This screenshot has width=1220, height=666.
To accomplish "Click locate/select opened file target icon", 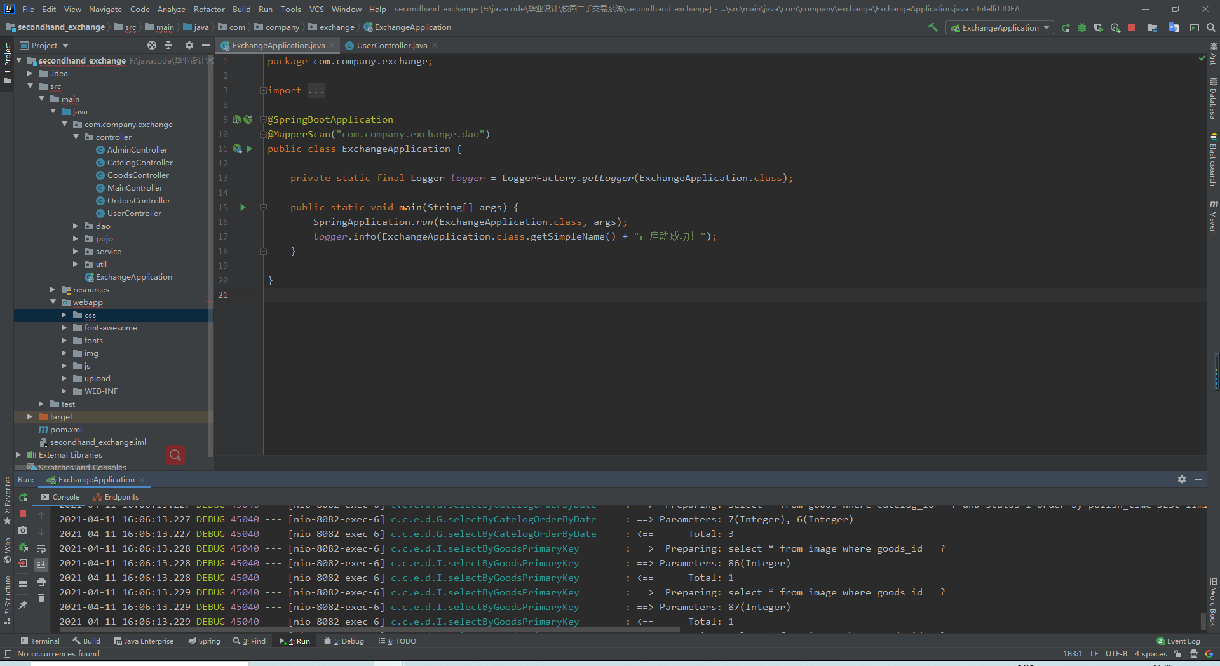I will click(x=152, y=45).
